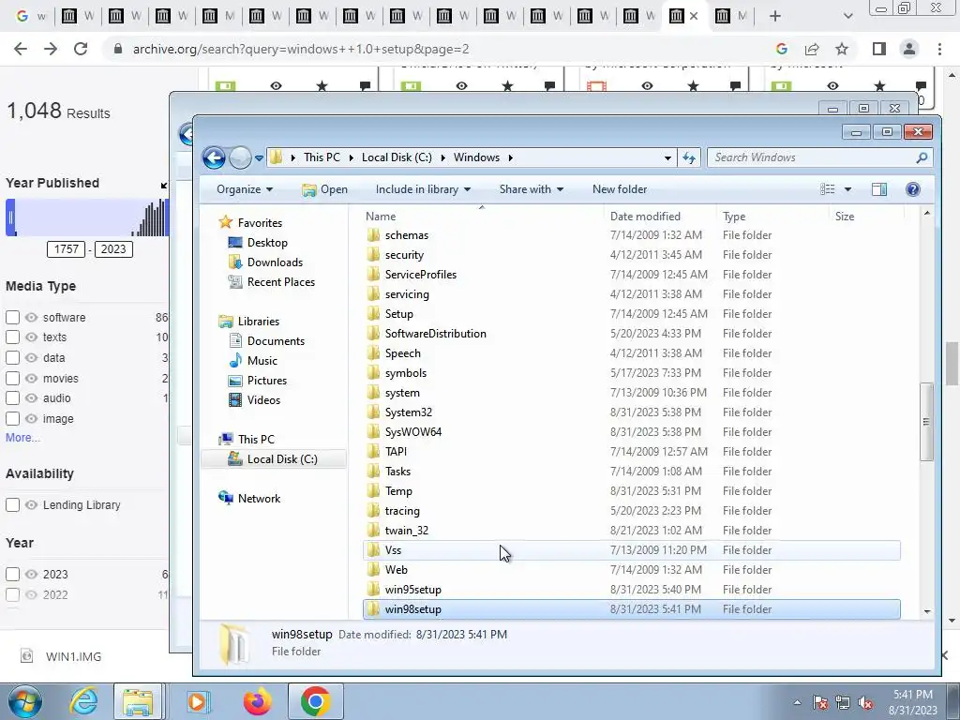Click New folder button
The height and width of the screenshot is (720, 960).
click(620, 189)
